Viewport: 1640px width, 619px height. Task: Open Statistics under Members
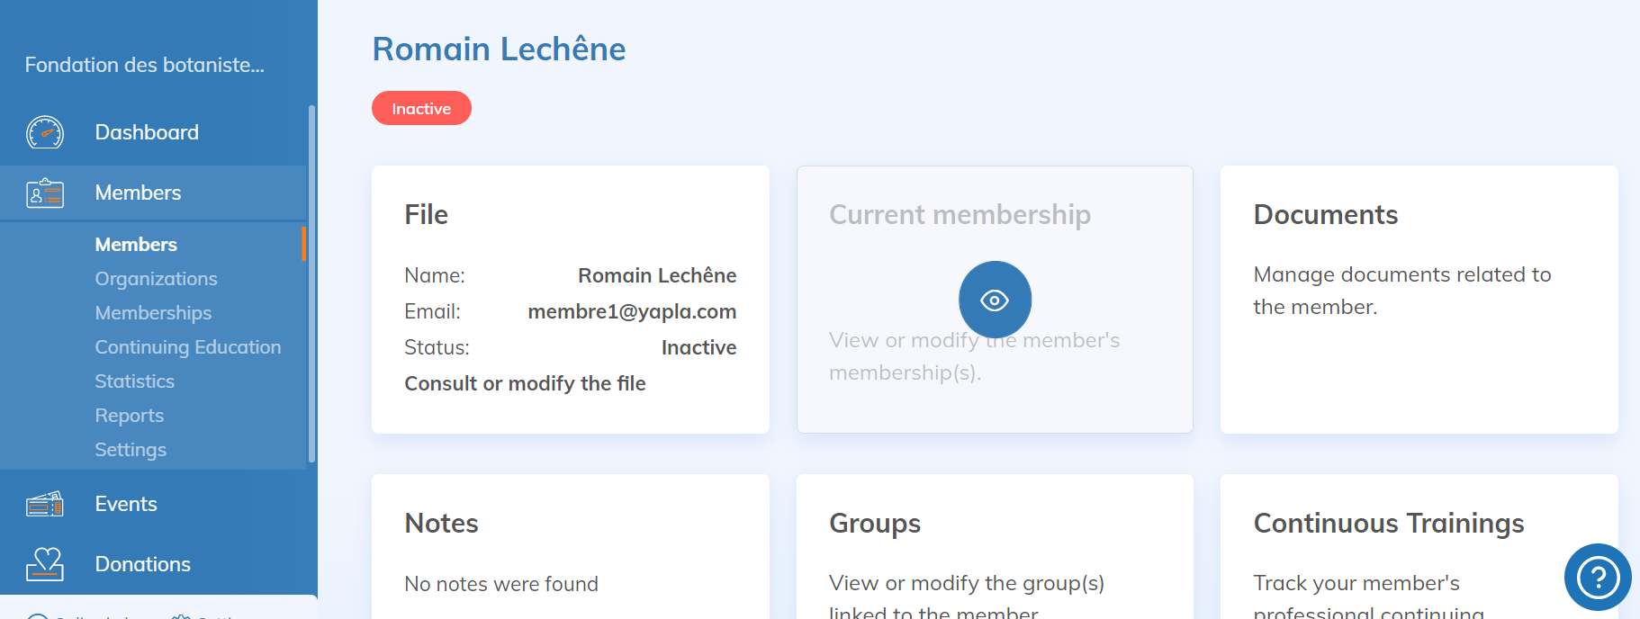134,381
